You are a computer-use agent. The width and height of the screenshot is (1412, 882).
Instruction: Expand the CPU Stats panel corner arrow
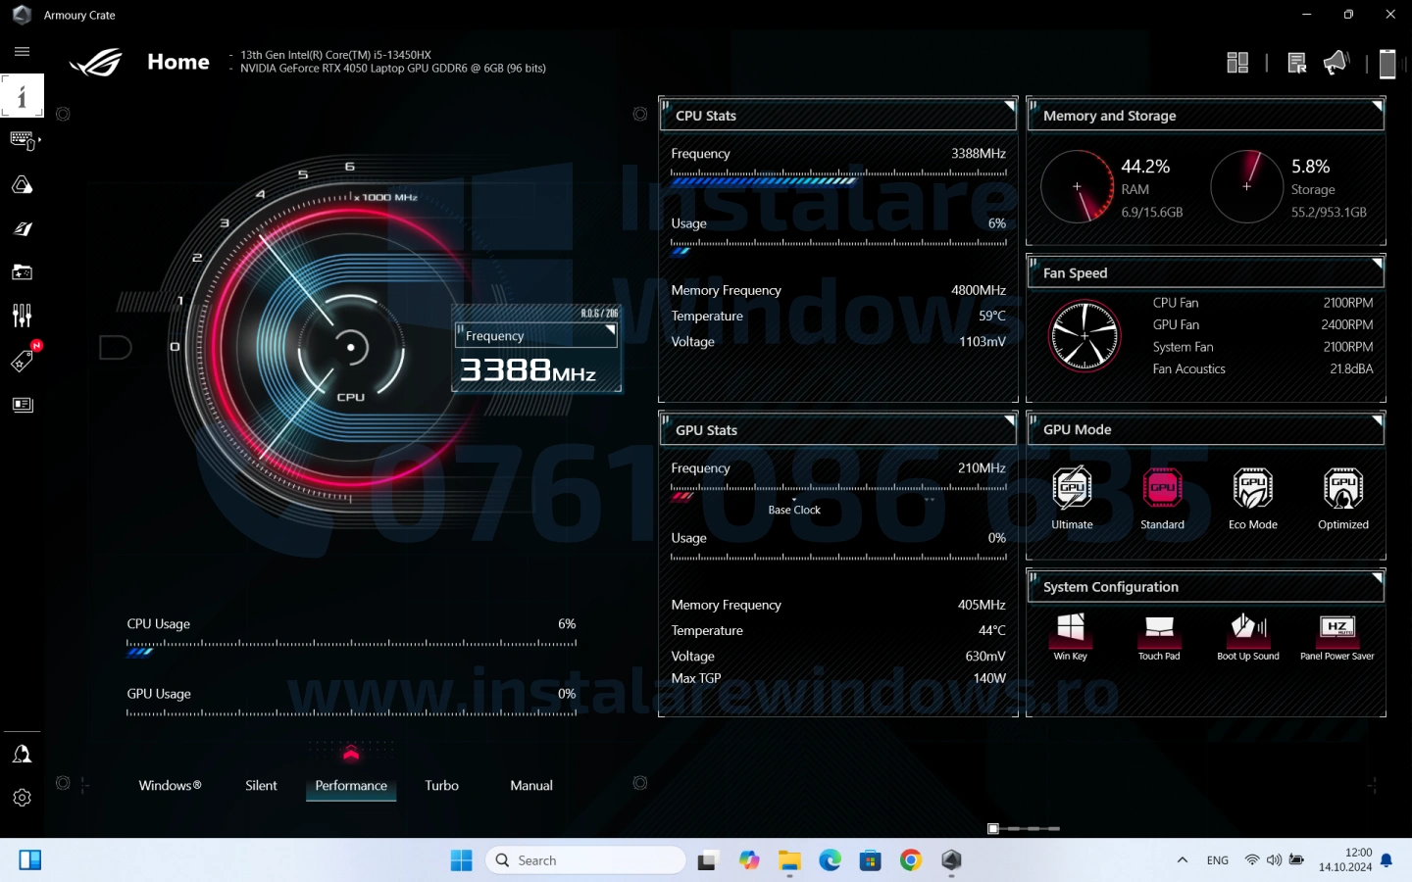(1009, 106)
